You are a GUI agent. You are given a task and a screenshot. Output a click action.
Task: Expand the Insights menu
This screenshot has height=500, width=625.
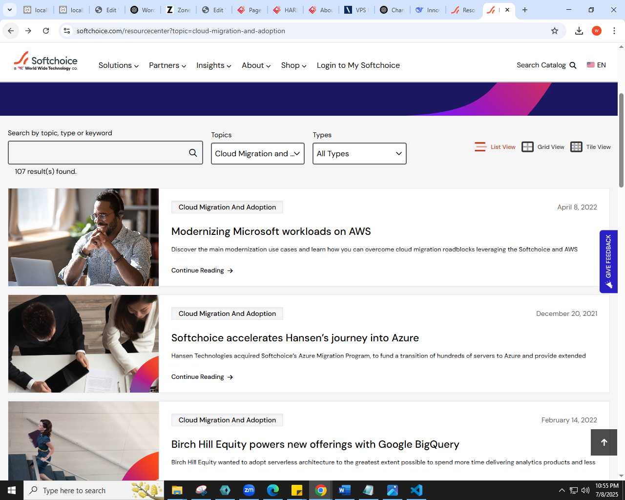(214, 65)
